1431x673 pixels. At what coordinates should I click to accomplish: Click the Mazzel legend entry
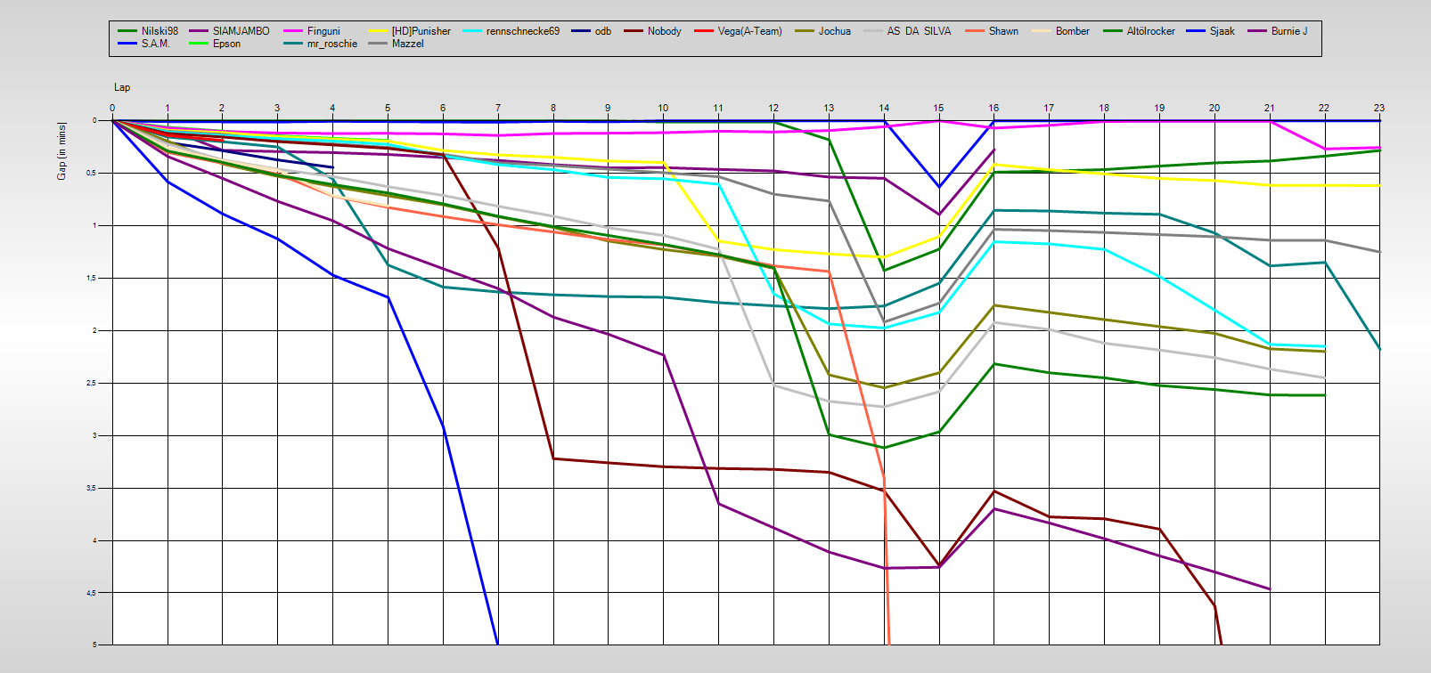[x=407, y=44]
